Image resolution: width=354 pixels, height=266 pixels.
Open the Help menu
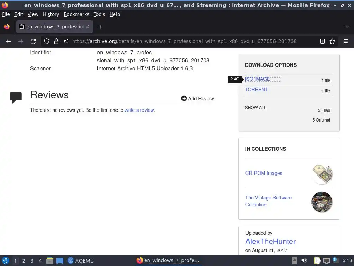click(x=115, y=14)
